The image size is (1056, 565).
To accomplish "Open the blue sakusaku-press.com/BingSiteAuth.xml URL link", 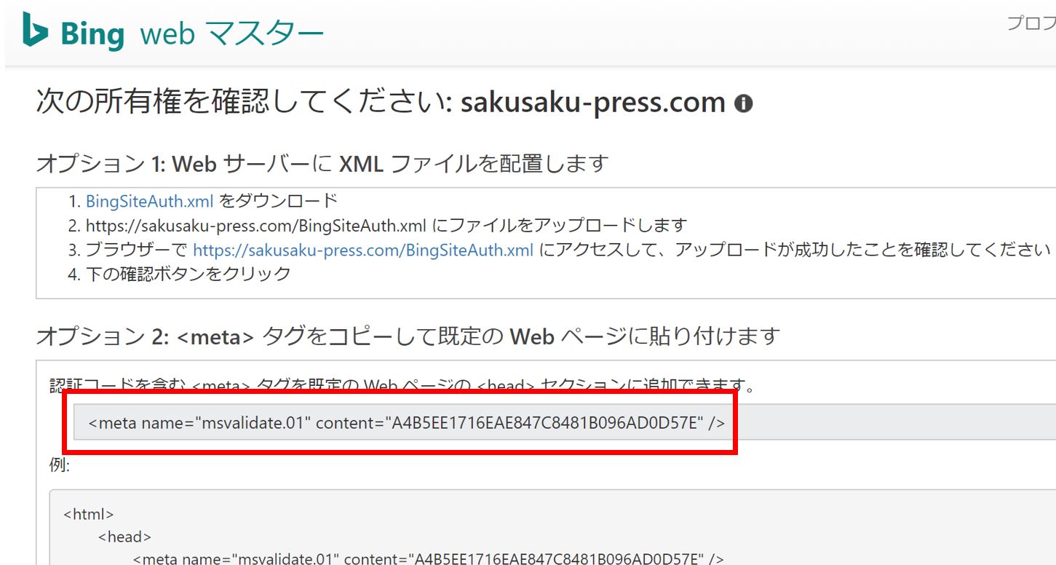I will click(363, 250).
